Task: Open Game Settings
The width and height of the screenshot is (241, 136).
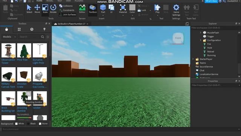Action: (x=176, y=10)
